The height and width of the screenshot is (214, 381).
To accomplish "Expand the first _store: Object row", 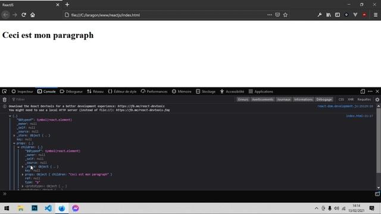I will (x=14, y=136).
